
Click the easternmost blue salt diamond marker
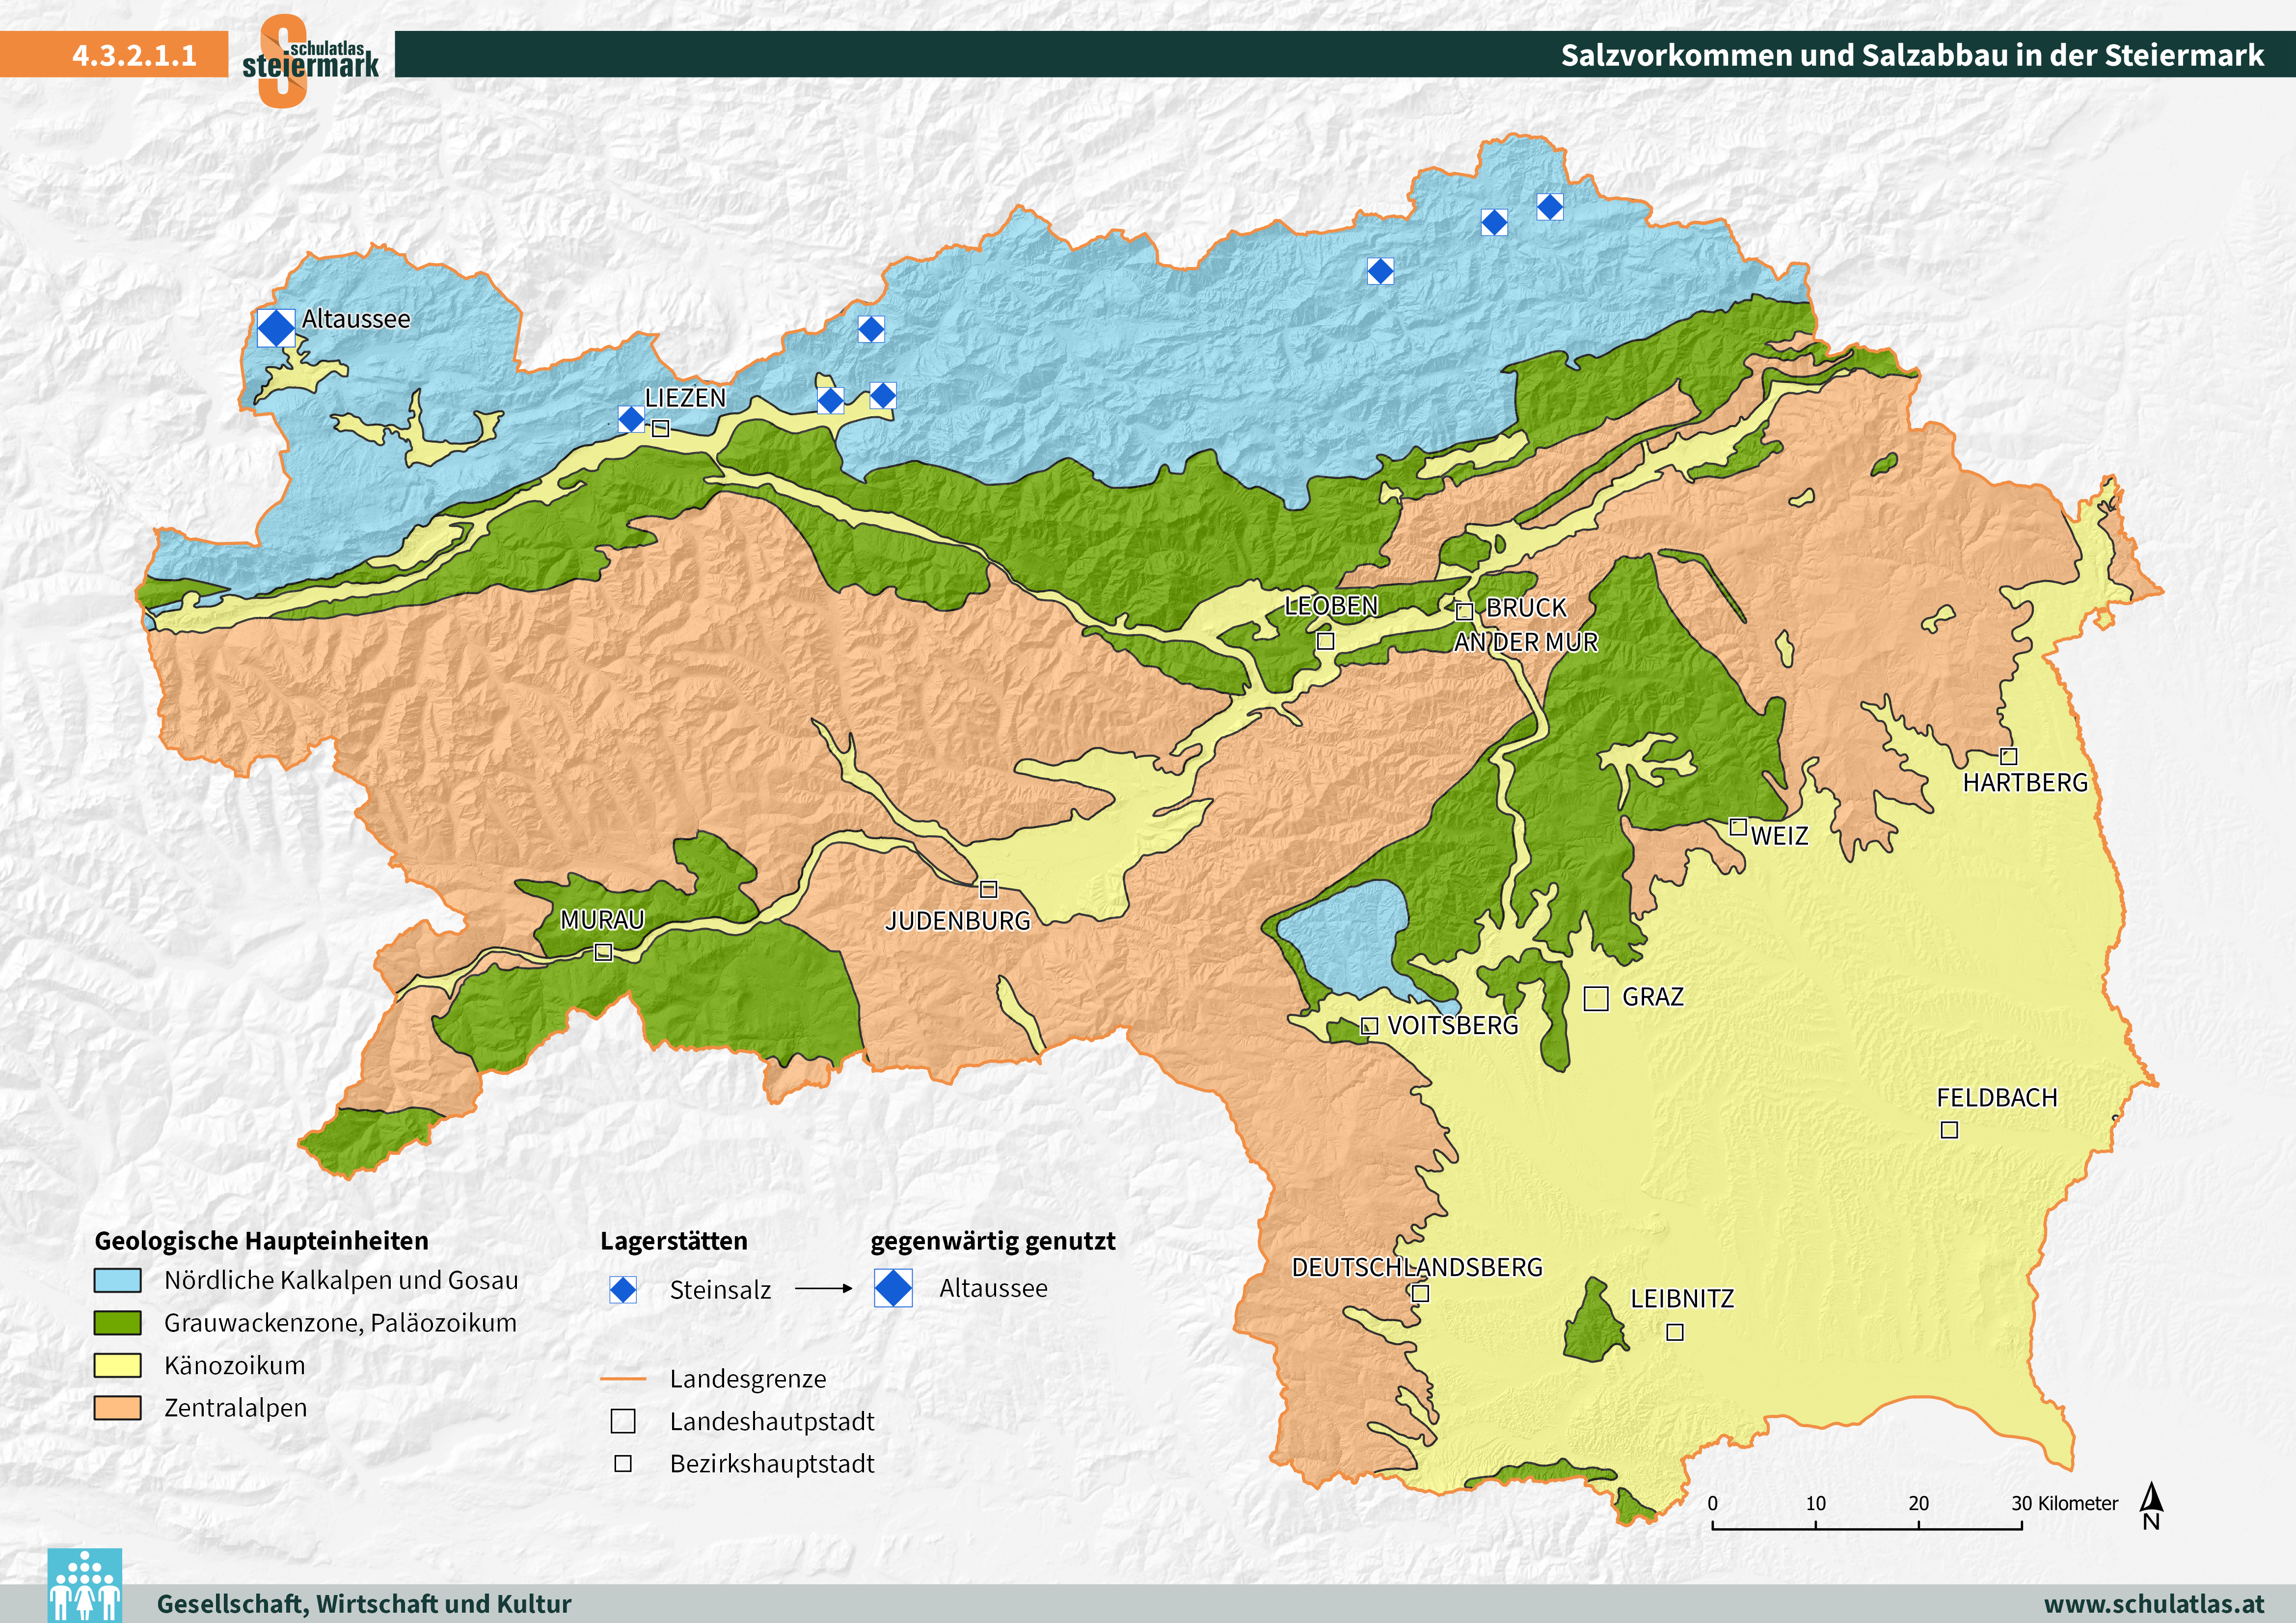pyautogui.click(x=1549, y=208)
